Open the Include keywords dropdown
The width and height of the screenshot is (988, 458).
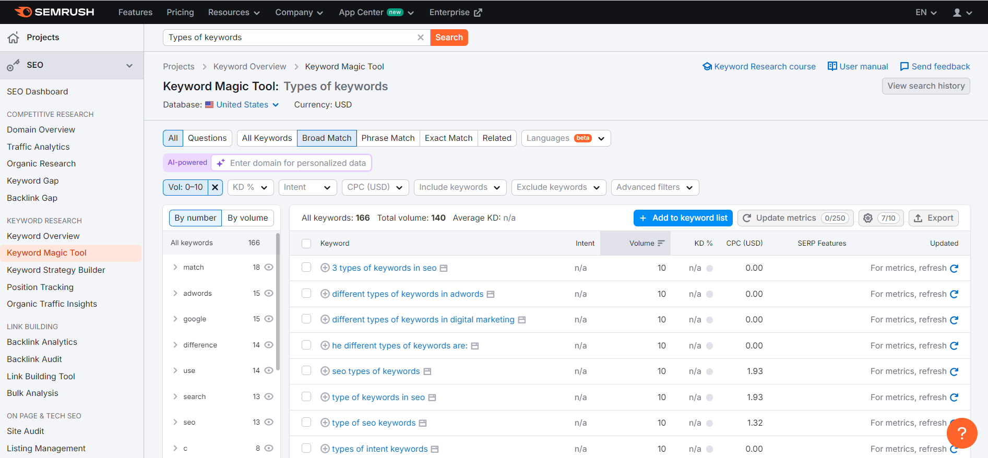click(460, 187)
